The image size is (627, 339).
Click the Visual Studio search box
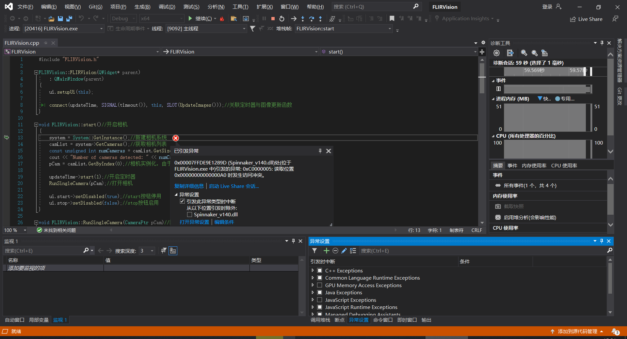[377, 7]
